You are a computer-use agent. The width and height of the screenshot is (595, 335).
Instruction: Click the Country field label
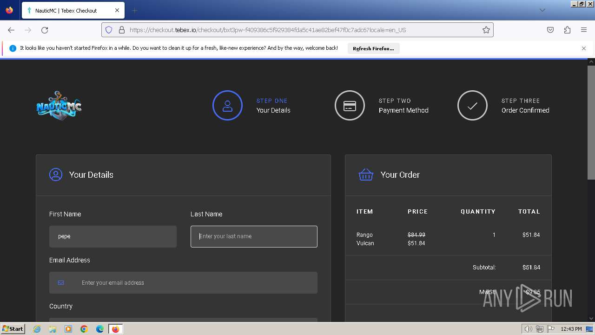click(61, 306)
